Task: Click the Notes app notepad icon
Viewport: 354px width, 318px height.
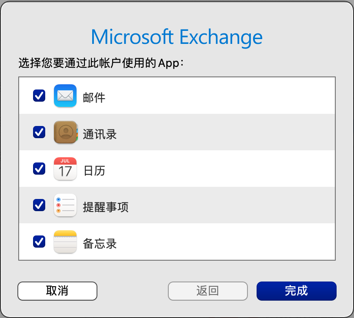Action: 65,242
